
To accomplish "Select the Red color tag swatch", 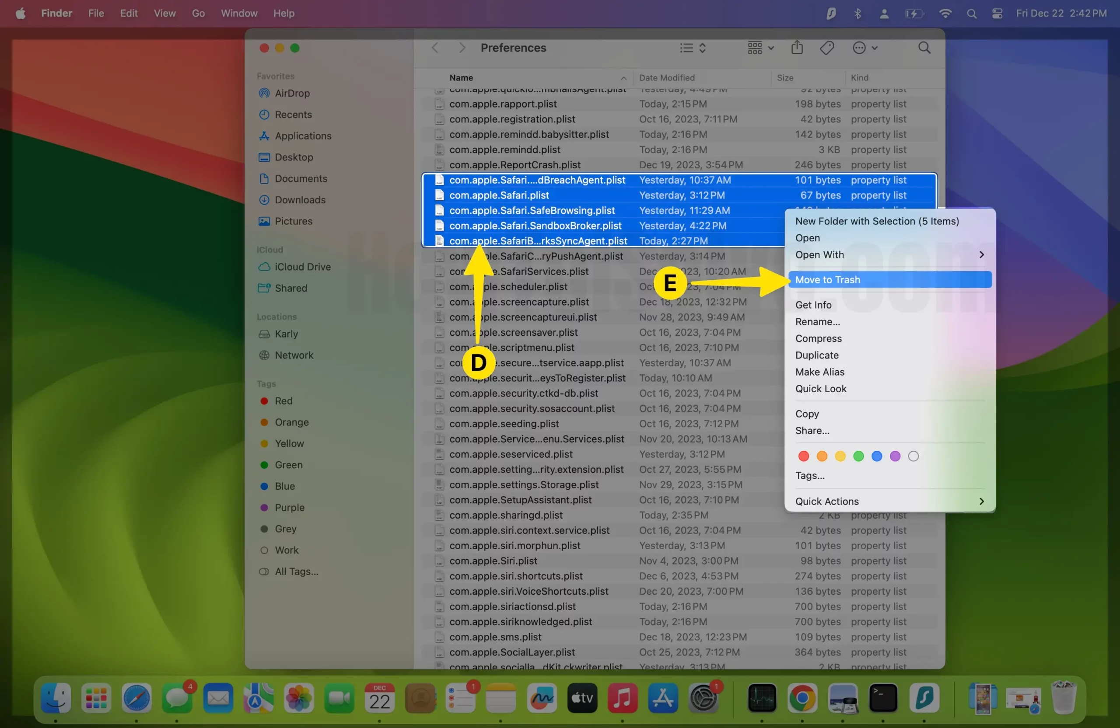I will click(803, 456).
